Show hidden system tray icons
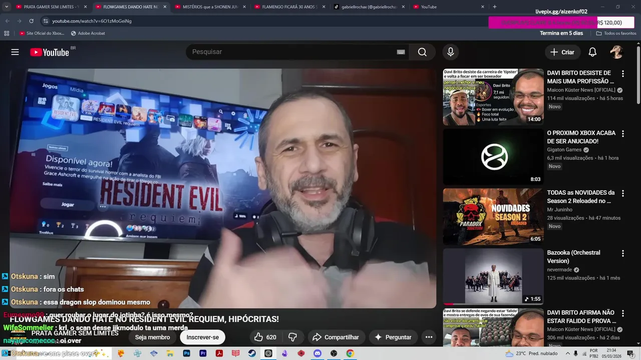Viewport: 641px width, 360px height. [567, 353]
